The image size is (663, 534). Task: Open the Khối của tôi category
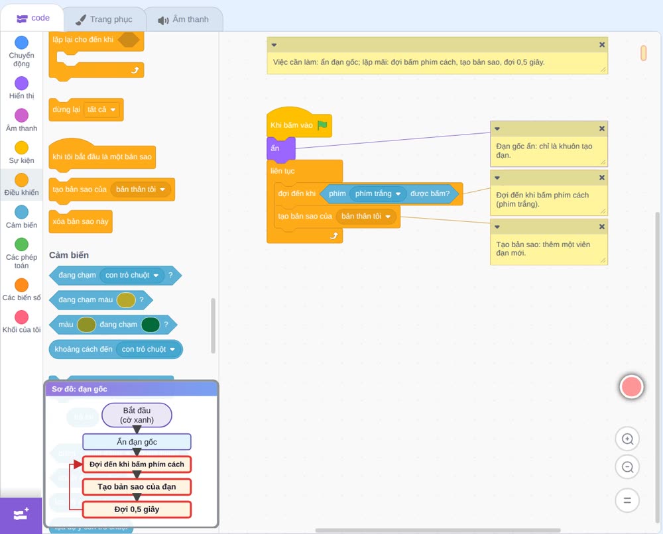tap(21, 322)
